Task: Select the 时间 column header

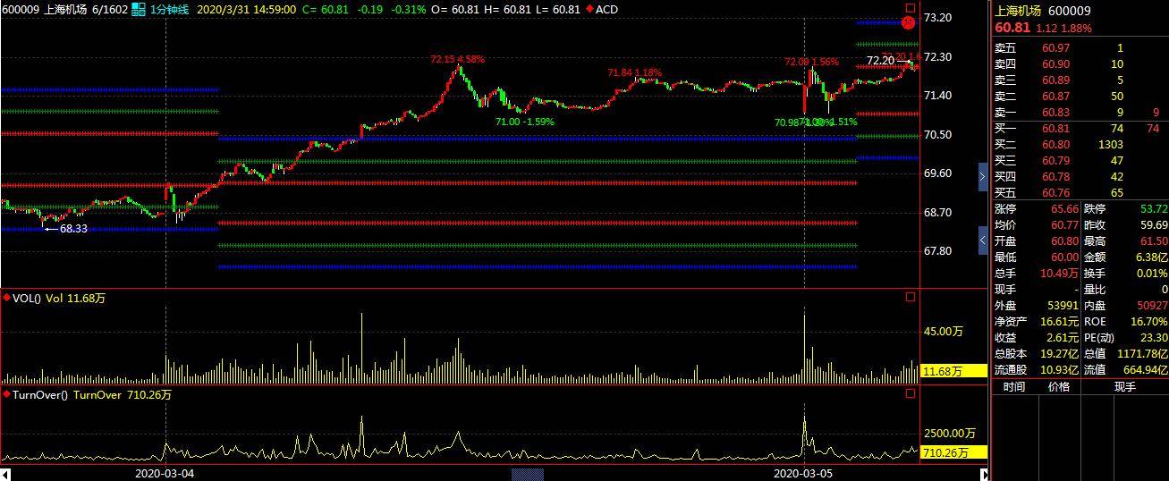Action: [x=1013, y=386]
